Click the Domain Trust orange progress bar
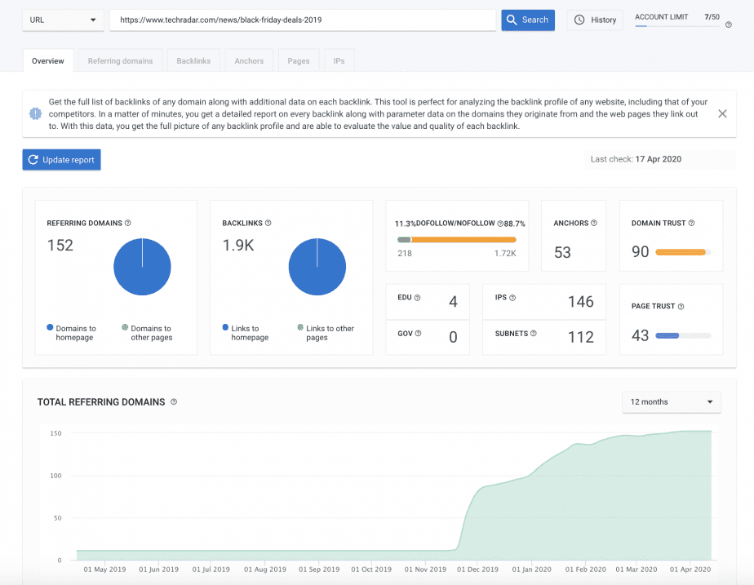 click(x=683, y=252)
